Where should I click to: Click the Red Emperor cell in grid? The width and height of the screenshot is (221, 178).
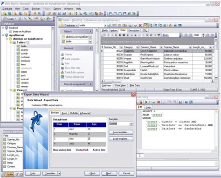click(x=151, y=55)
